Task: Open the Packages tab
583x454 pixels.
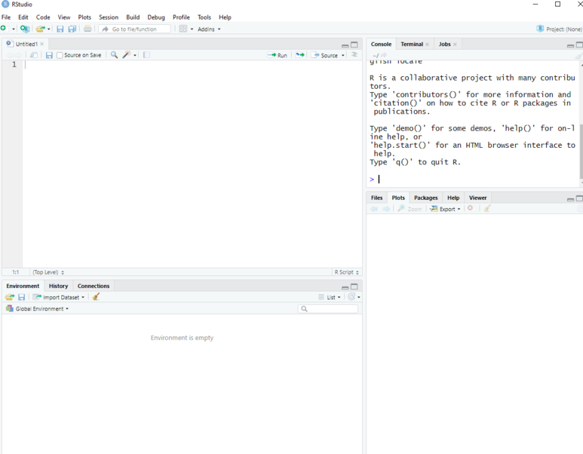Action: 425,198
